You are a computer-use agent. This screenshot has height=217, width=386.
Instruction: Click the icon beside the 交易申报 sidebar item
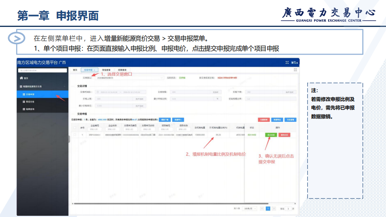coord(24,94)
